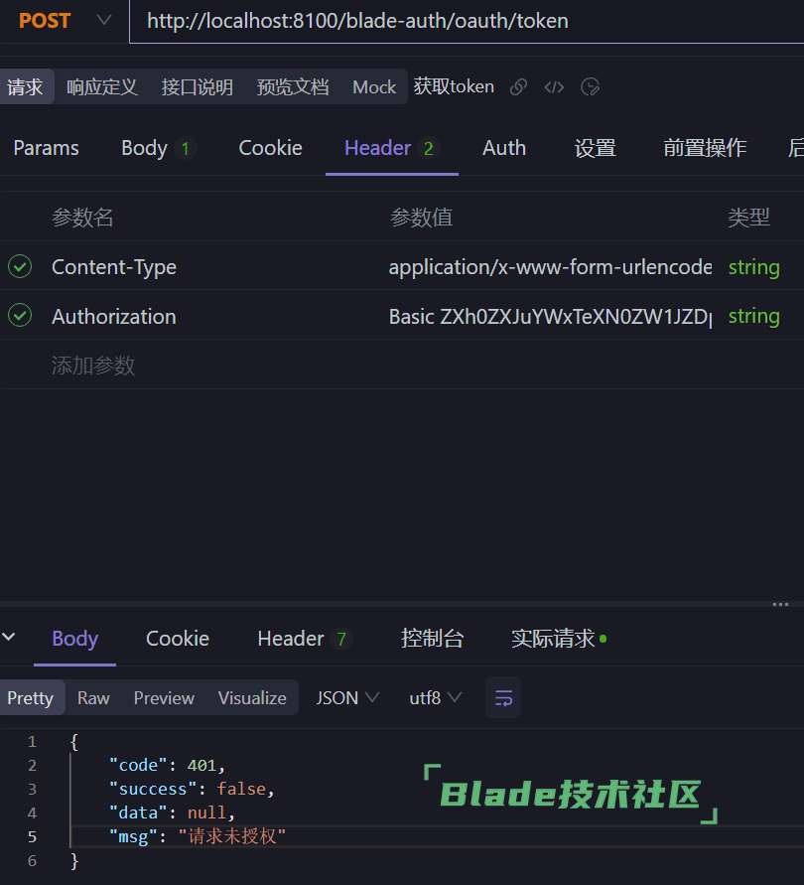Click the copy link icon next to 获取token

518,87
